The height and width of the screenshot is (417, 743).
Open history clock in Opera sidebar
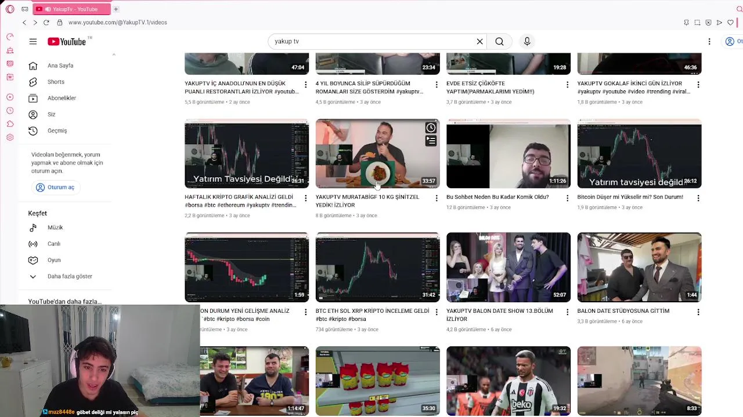pyautogui.click(x=10, y=111)
